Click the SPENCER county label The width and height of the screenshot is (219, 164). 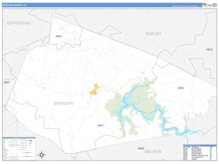click(63, 103)
